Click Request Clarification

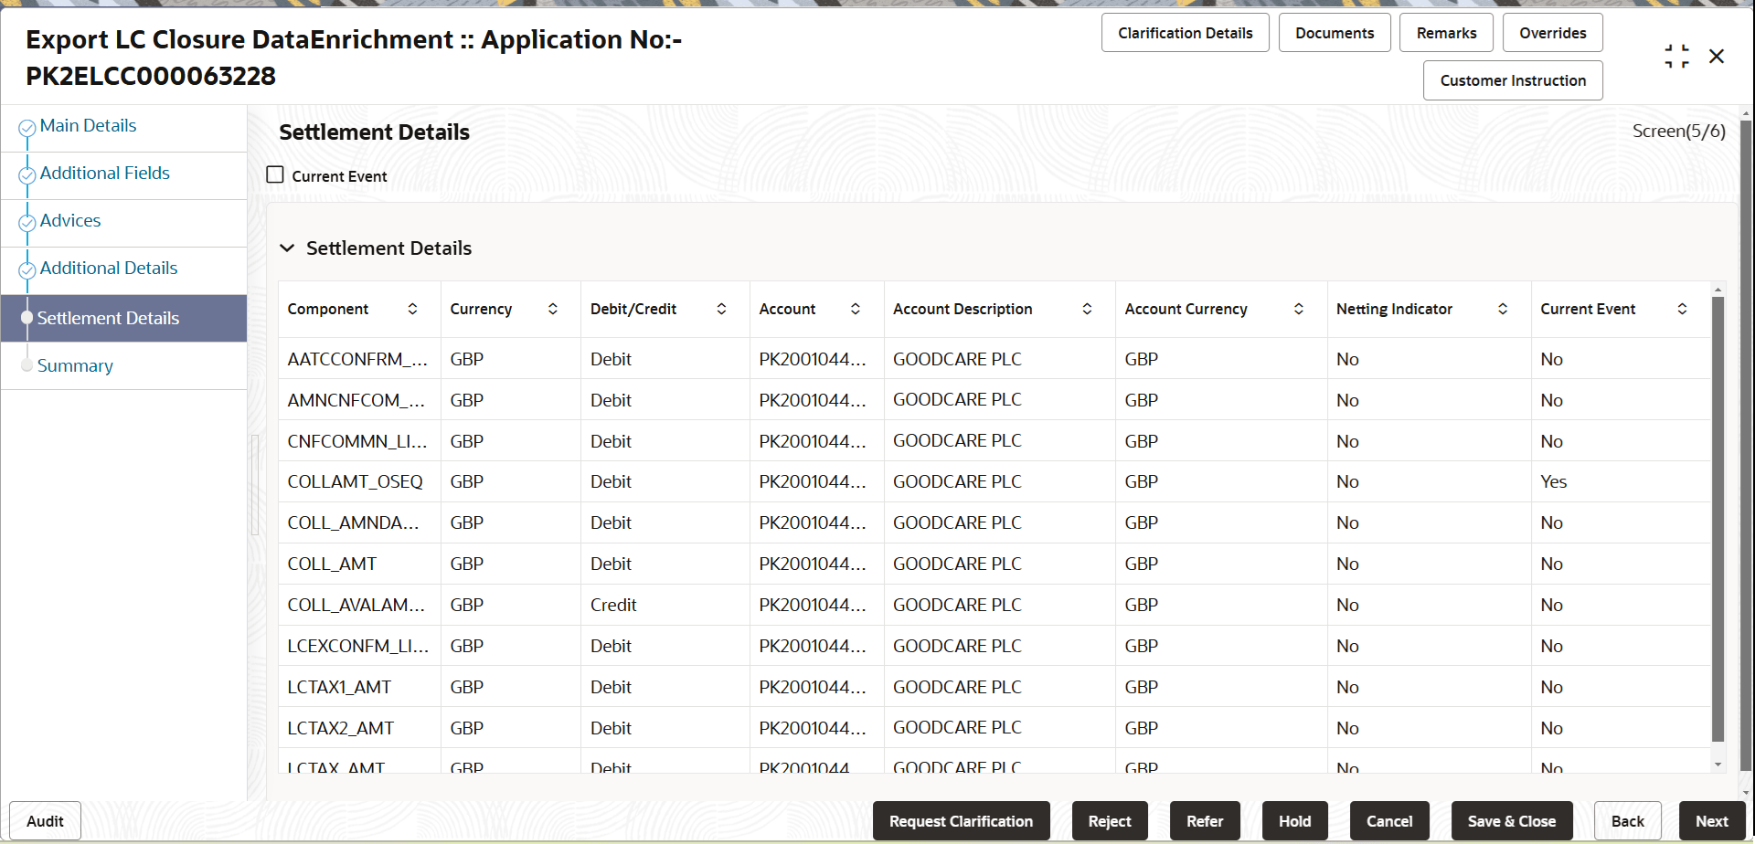pos(961,820)
